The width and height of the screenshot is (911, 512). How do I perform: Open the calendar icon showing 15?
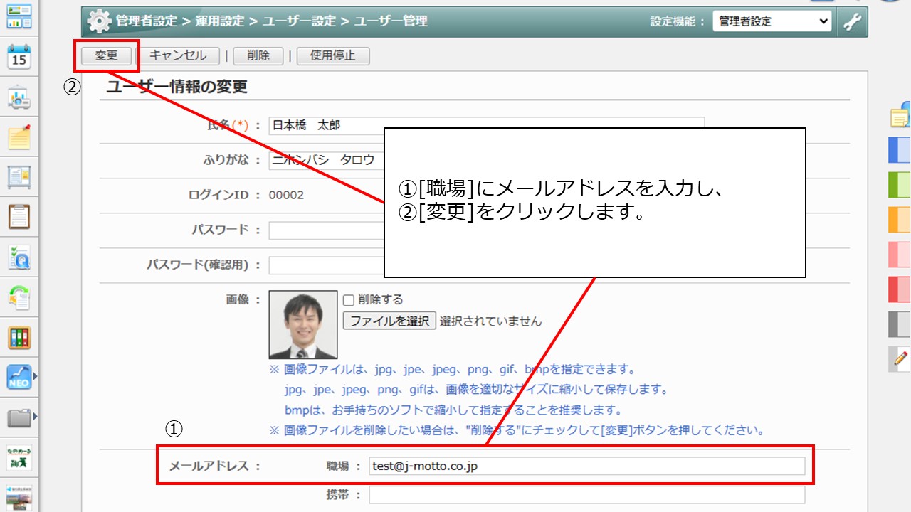point(19,56)
